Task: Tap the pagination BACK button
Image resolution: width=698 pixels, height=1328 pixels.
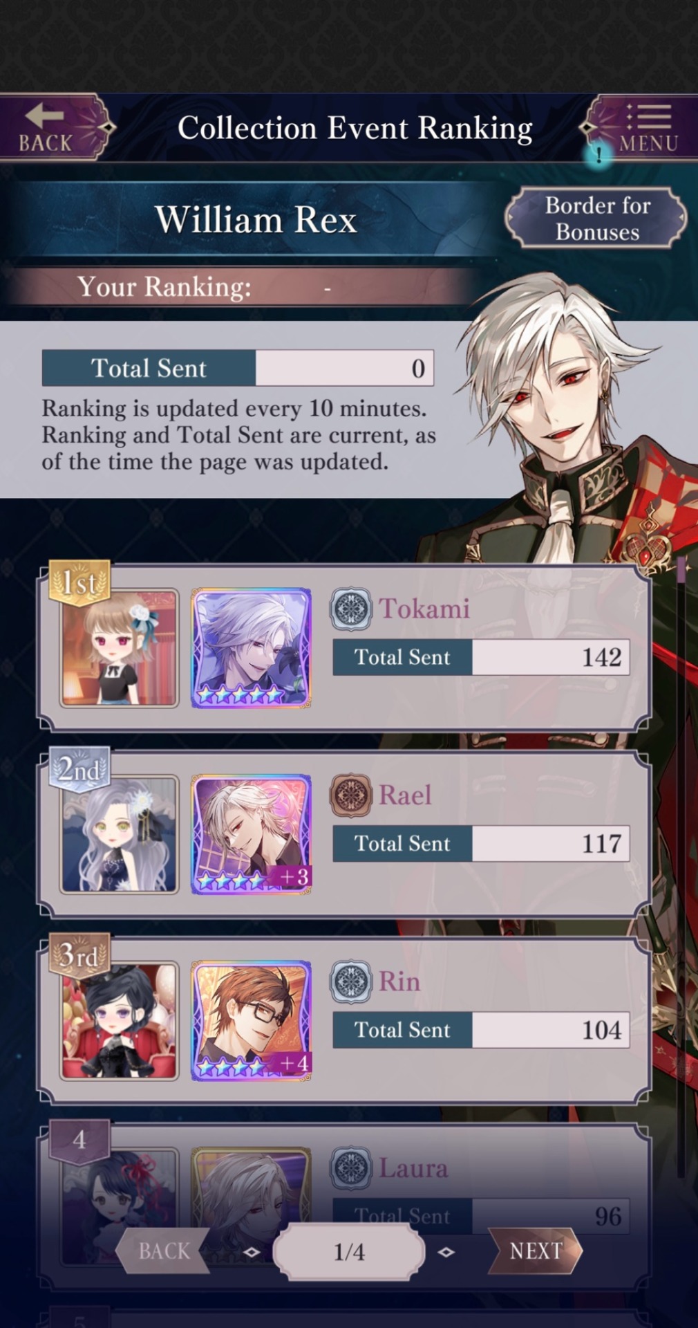Action: coord(163,1251)
